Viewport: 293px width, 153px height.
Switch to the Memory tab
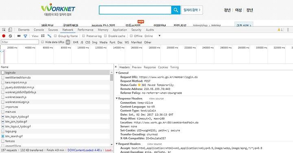pos(103,30)
